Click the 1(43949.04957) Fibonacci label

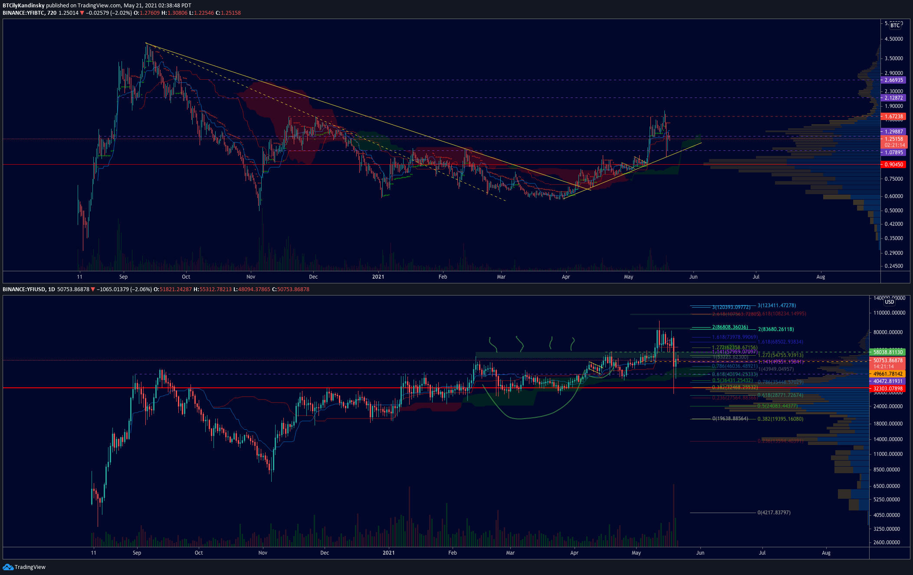pyautogui.click(x=776, y=369)
